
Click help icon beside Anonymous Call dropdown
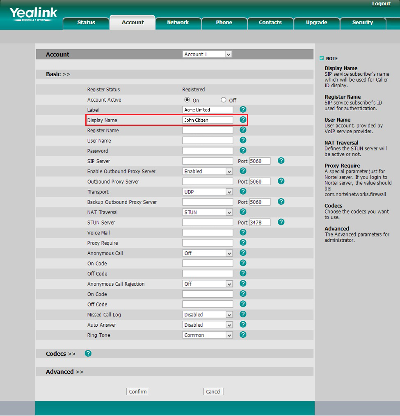point(243,253)
